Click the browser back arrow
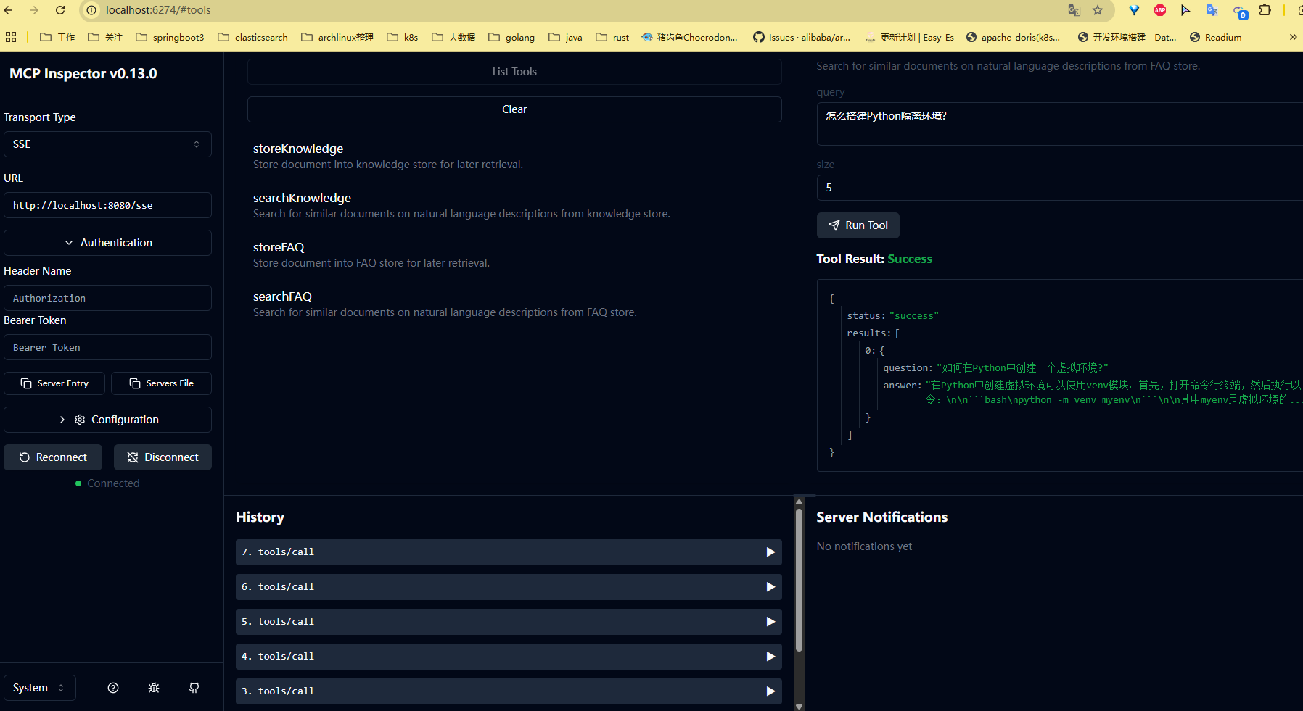 9,10
